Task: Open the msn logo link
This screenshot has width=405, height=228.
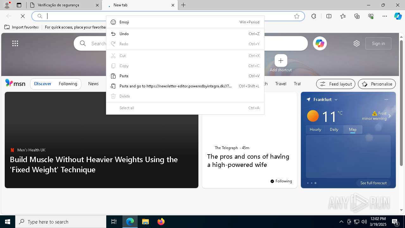Action: [15, 83]
